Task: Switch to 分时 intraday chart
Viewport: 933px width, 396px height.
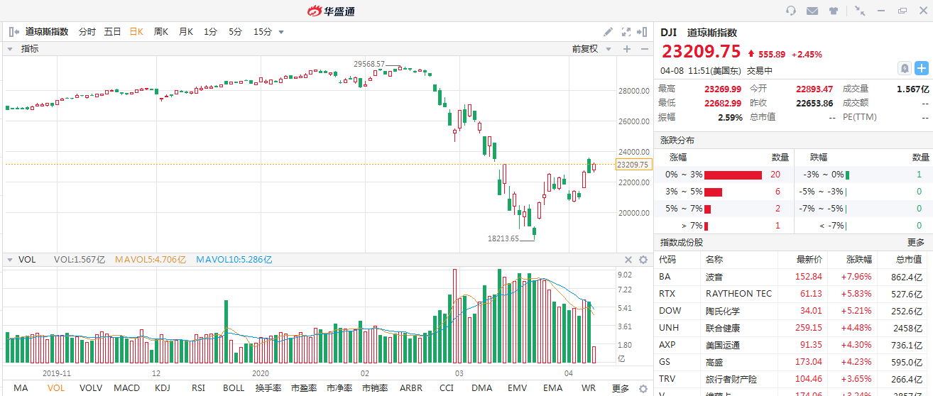Action: [x=87, y=31]
